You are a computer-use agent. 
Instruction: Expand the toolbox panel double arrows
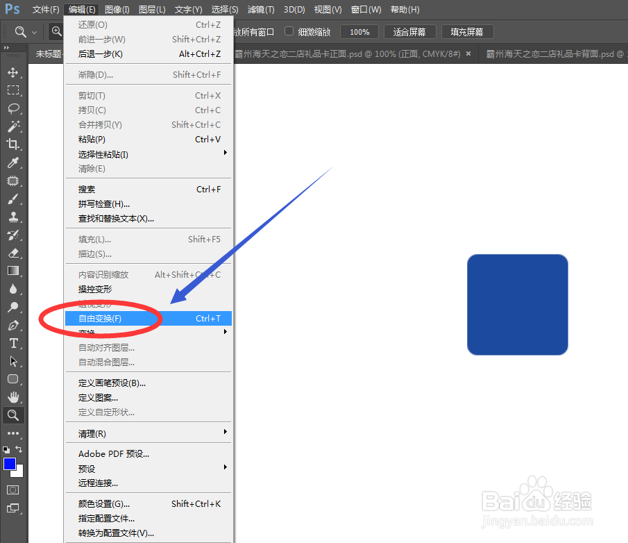click(6, 48)
